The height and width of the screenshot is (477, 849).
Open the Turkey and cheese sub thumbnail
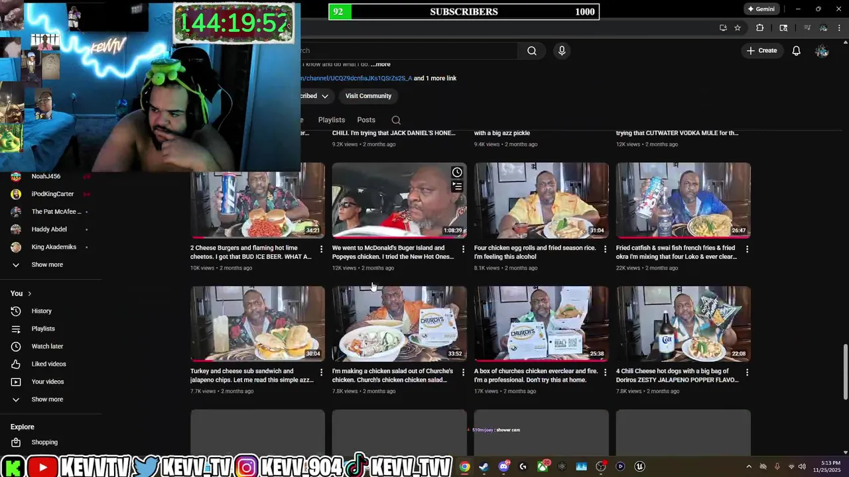pyautogui.click(x=257, y=324)
